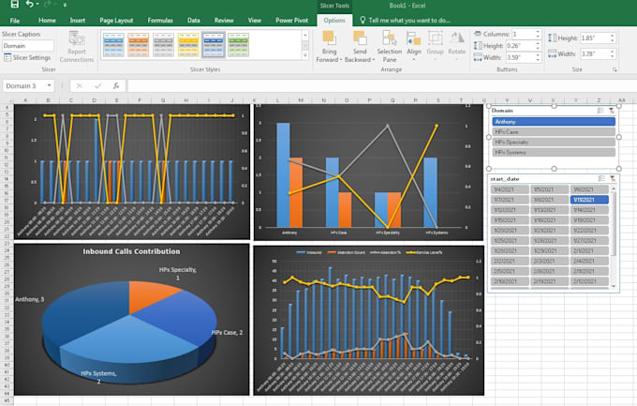This screenshot has width=637, height=406.
Task: Select HPx Case in the Domain slicer
Action: [554, 132]
